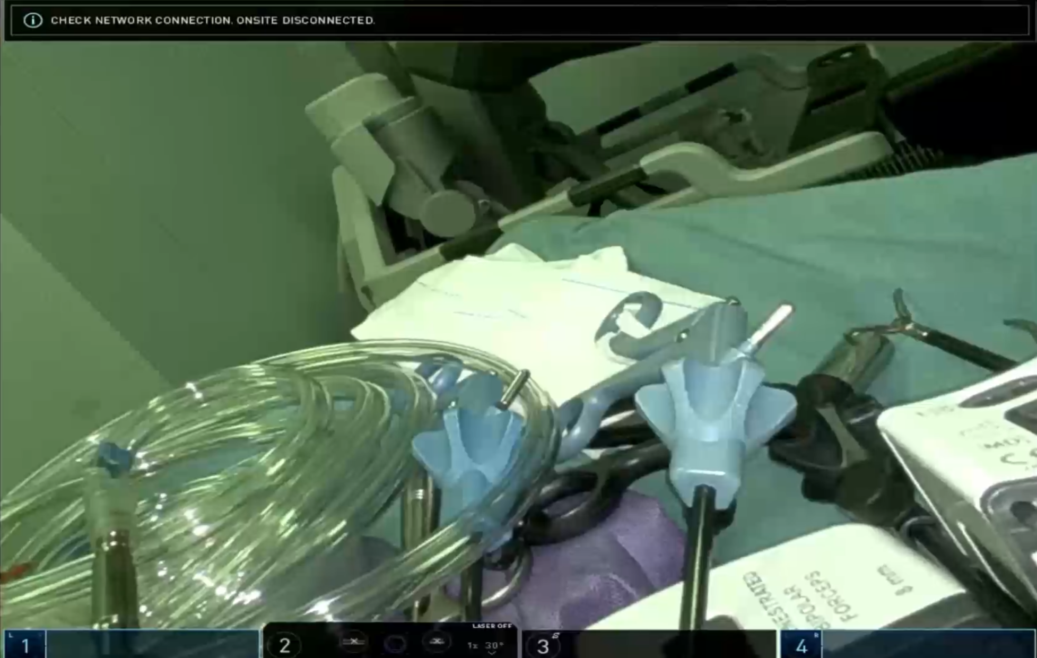Screen dimensions: 1037x658
Task: Toggle the L hand label on arm 1
Action: click(11, 635)
